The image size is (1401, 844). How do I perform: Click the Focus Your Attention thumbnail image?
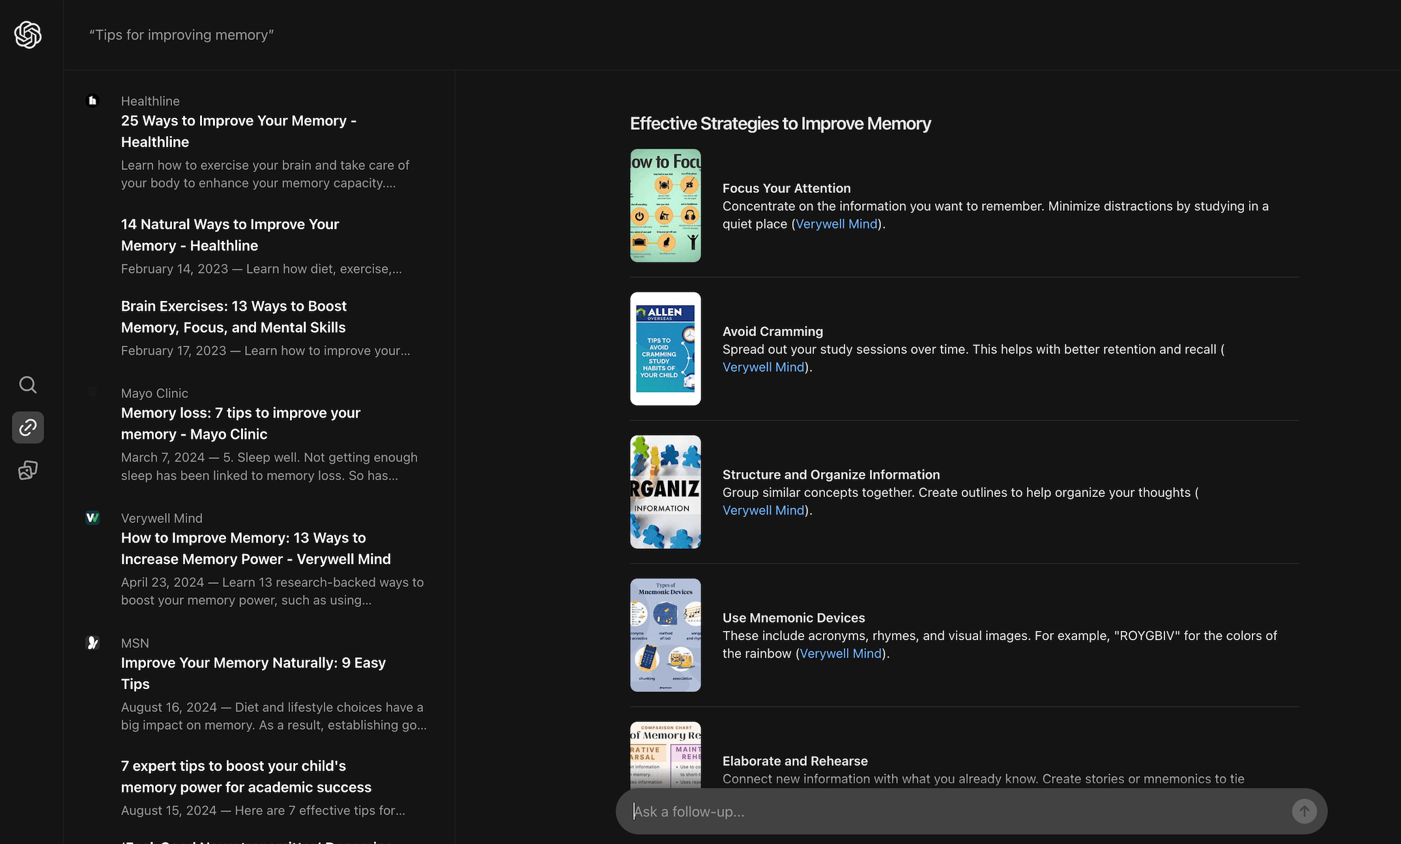click(x=665, y=205)
